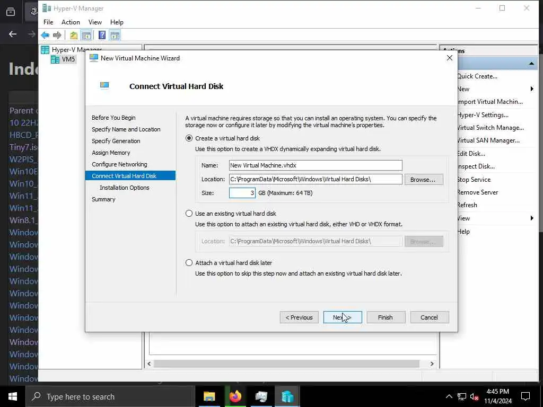Image resolution: width=543 pixels, height=407 pixels.
Task: Go to Specify Name and Location step
Action: click(x=126, y=129)
